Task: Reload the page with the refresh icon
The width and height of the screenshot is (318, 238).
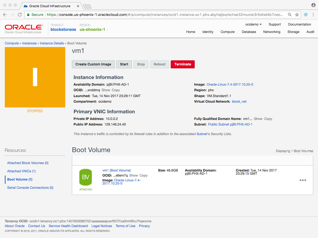Action: pos(20,15)
